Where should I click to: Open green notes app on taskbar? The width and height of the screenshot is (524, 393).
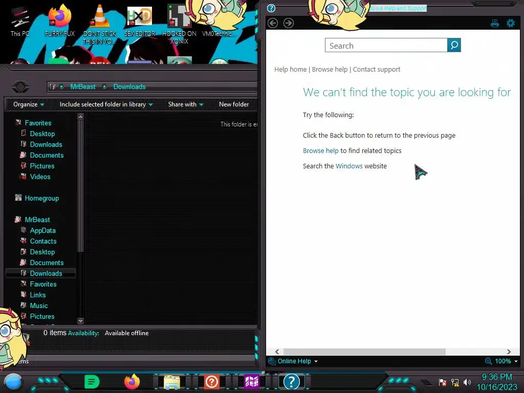pyautogui.click(x=92, y=382)
